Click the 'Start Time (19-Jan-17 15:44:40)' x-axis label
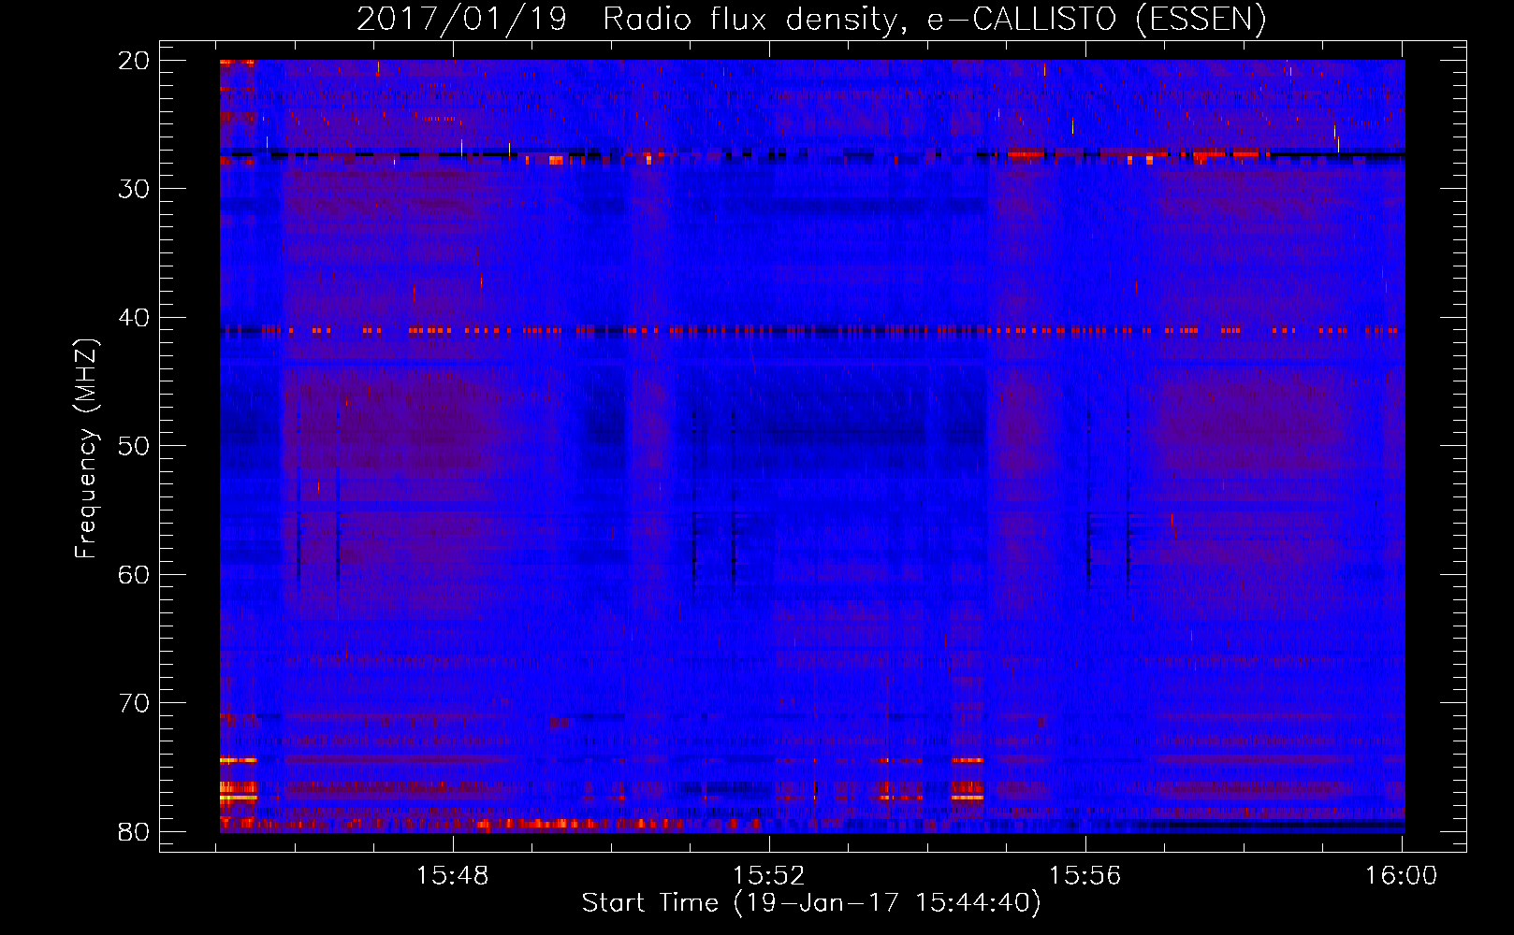The image size is (1514, 935). click(x=811, y=903)
